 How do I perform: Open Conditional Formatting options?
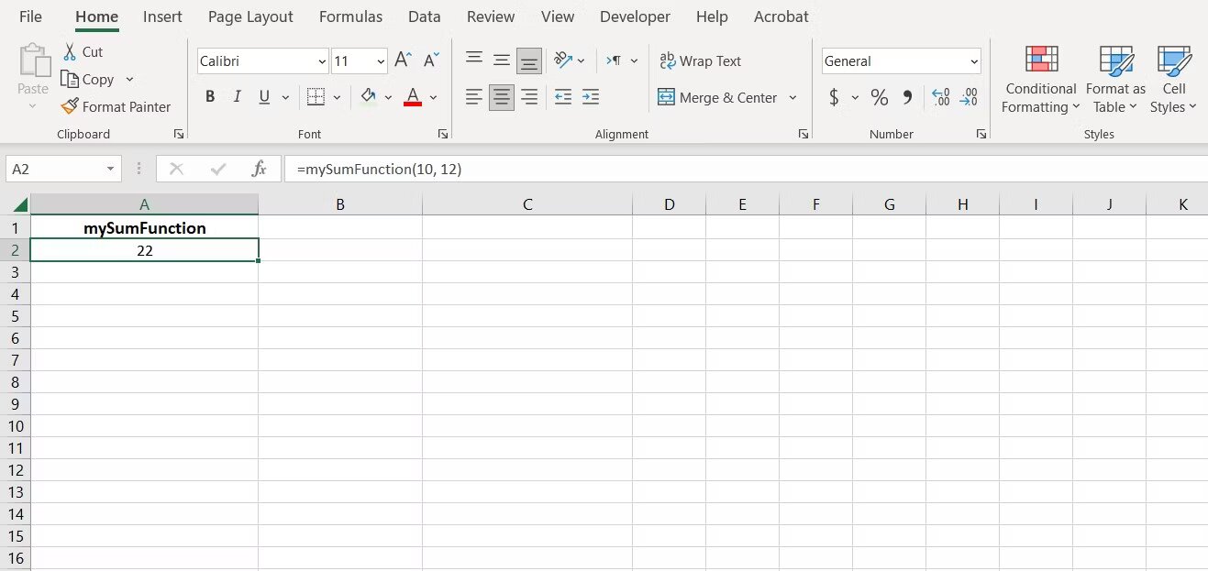1039,81
